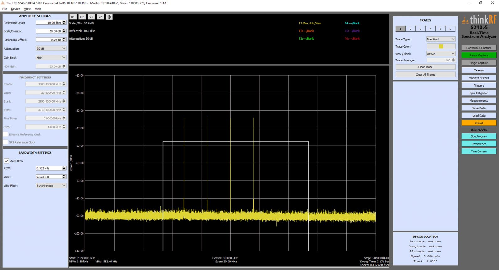Click the Clear Trace button
Screen dimensions: 499x270
(426, 67)
